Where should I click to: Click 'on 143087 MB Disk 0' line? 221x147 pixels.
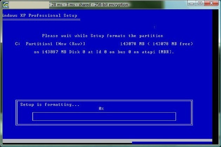point(104,52)
